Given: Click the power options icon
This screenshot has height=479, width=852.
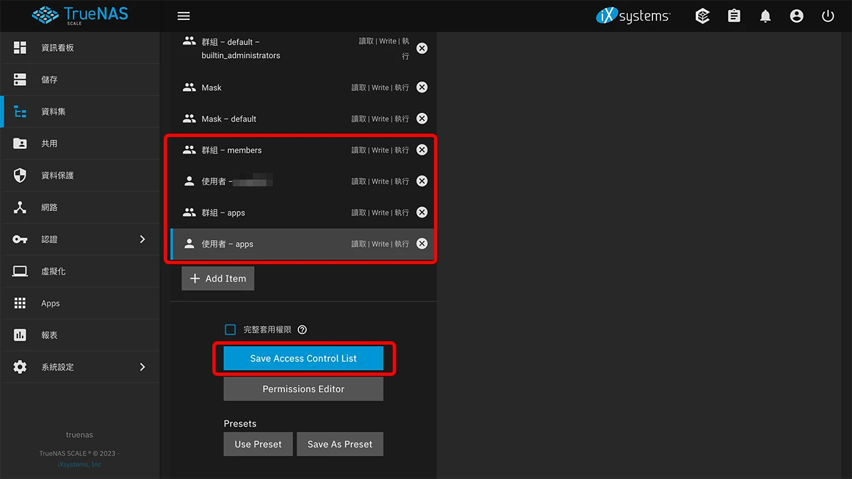Looking at the screenshot, I should click(827, 15).
